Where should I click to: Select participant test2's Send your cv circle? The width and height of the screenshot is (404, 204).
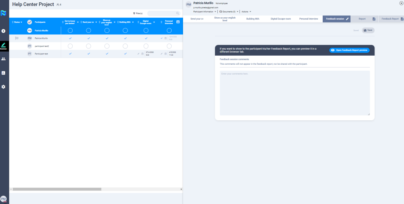(x=88, y=46)
